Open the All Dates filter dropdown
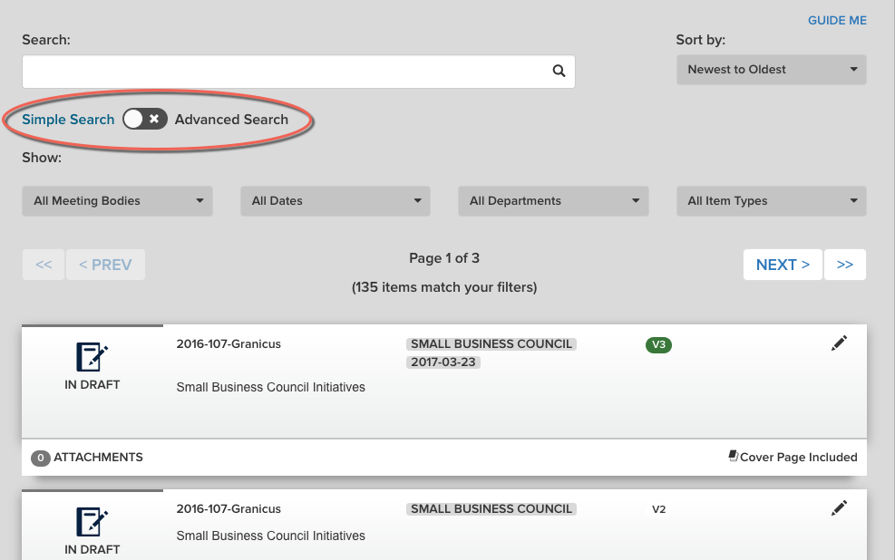 [x=336, y=201]
